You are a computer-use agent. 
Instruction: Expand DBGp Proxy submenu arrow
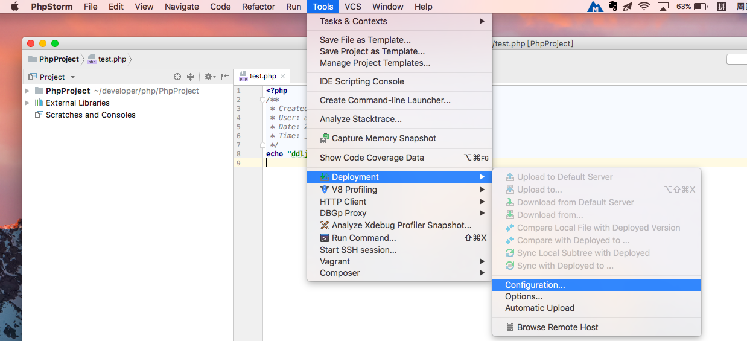482,213
